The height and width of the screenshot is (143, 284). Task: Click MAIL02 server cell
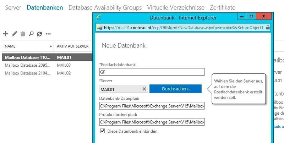click(x=64, y=73)
